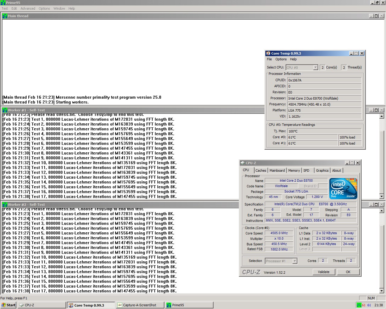Click the VID value 1.1625v
The width and height of the screenshot is (386, 309).
[x=324, y=116]
